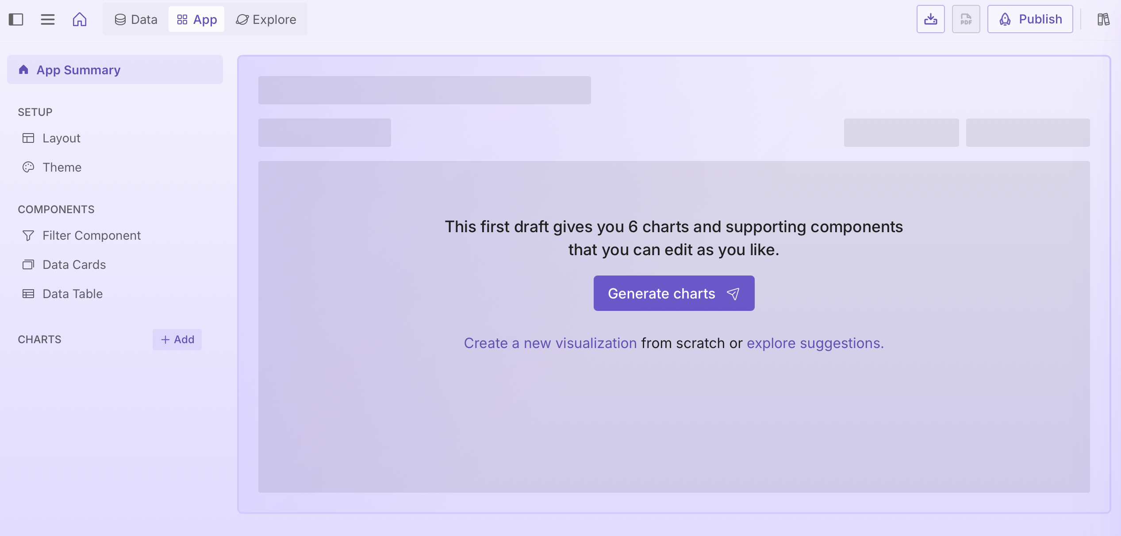The image size is (1121, 536).
Task: Open the explore suggestions link
Action: (x=815, y=343)
